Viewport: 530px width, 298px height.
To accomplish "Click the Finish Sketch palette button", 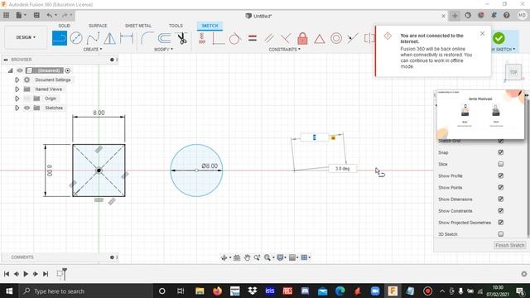I will pyautogui.click(x=510, y=245).
